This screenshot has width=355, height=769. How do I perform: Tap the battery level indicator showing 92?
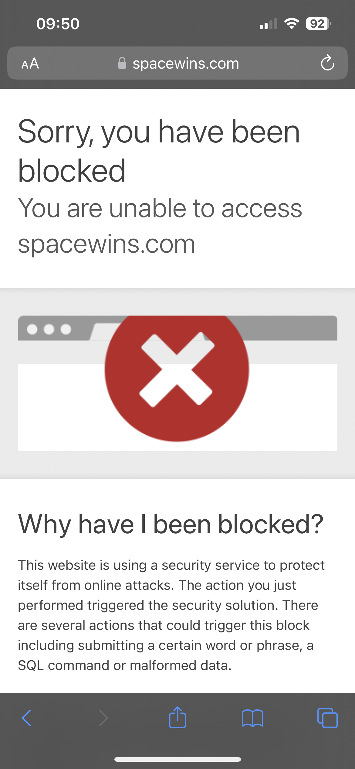[318, 24]
